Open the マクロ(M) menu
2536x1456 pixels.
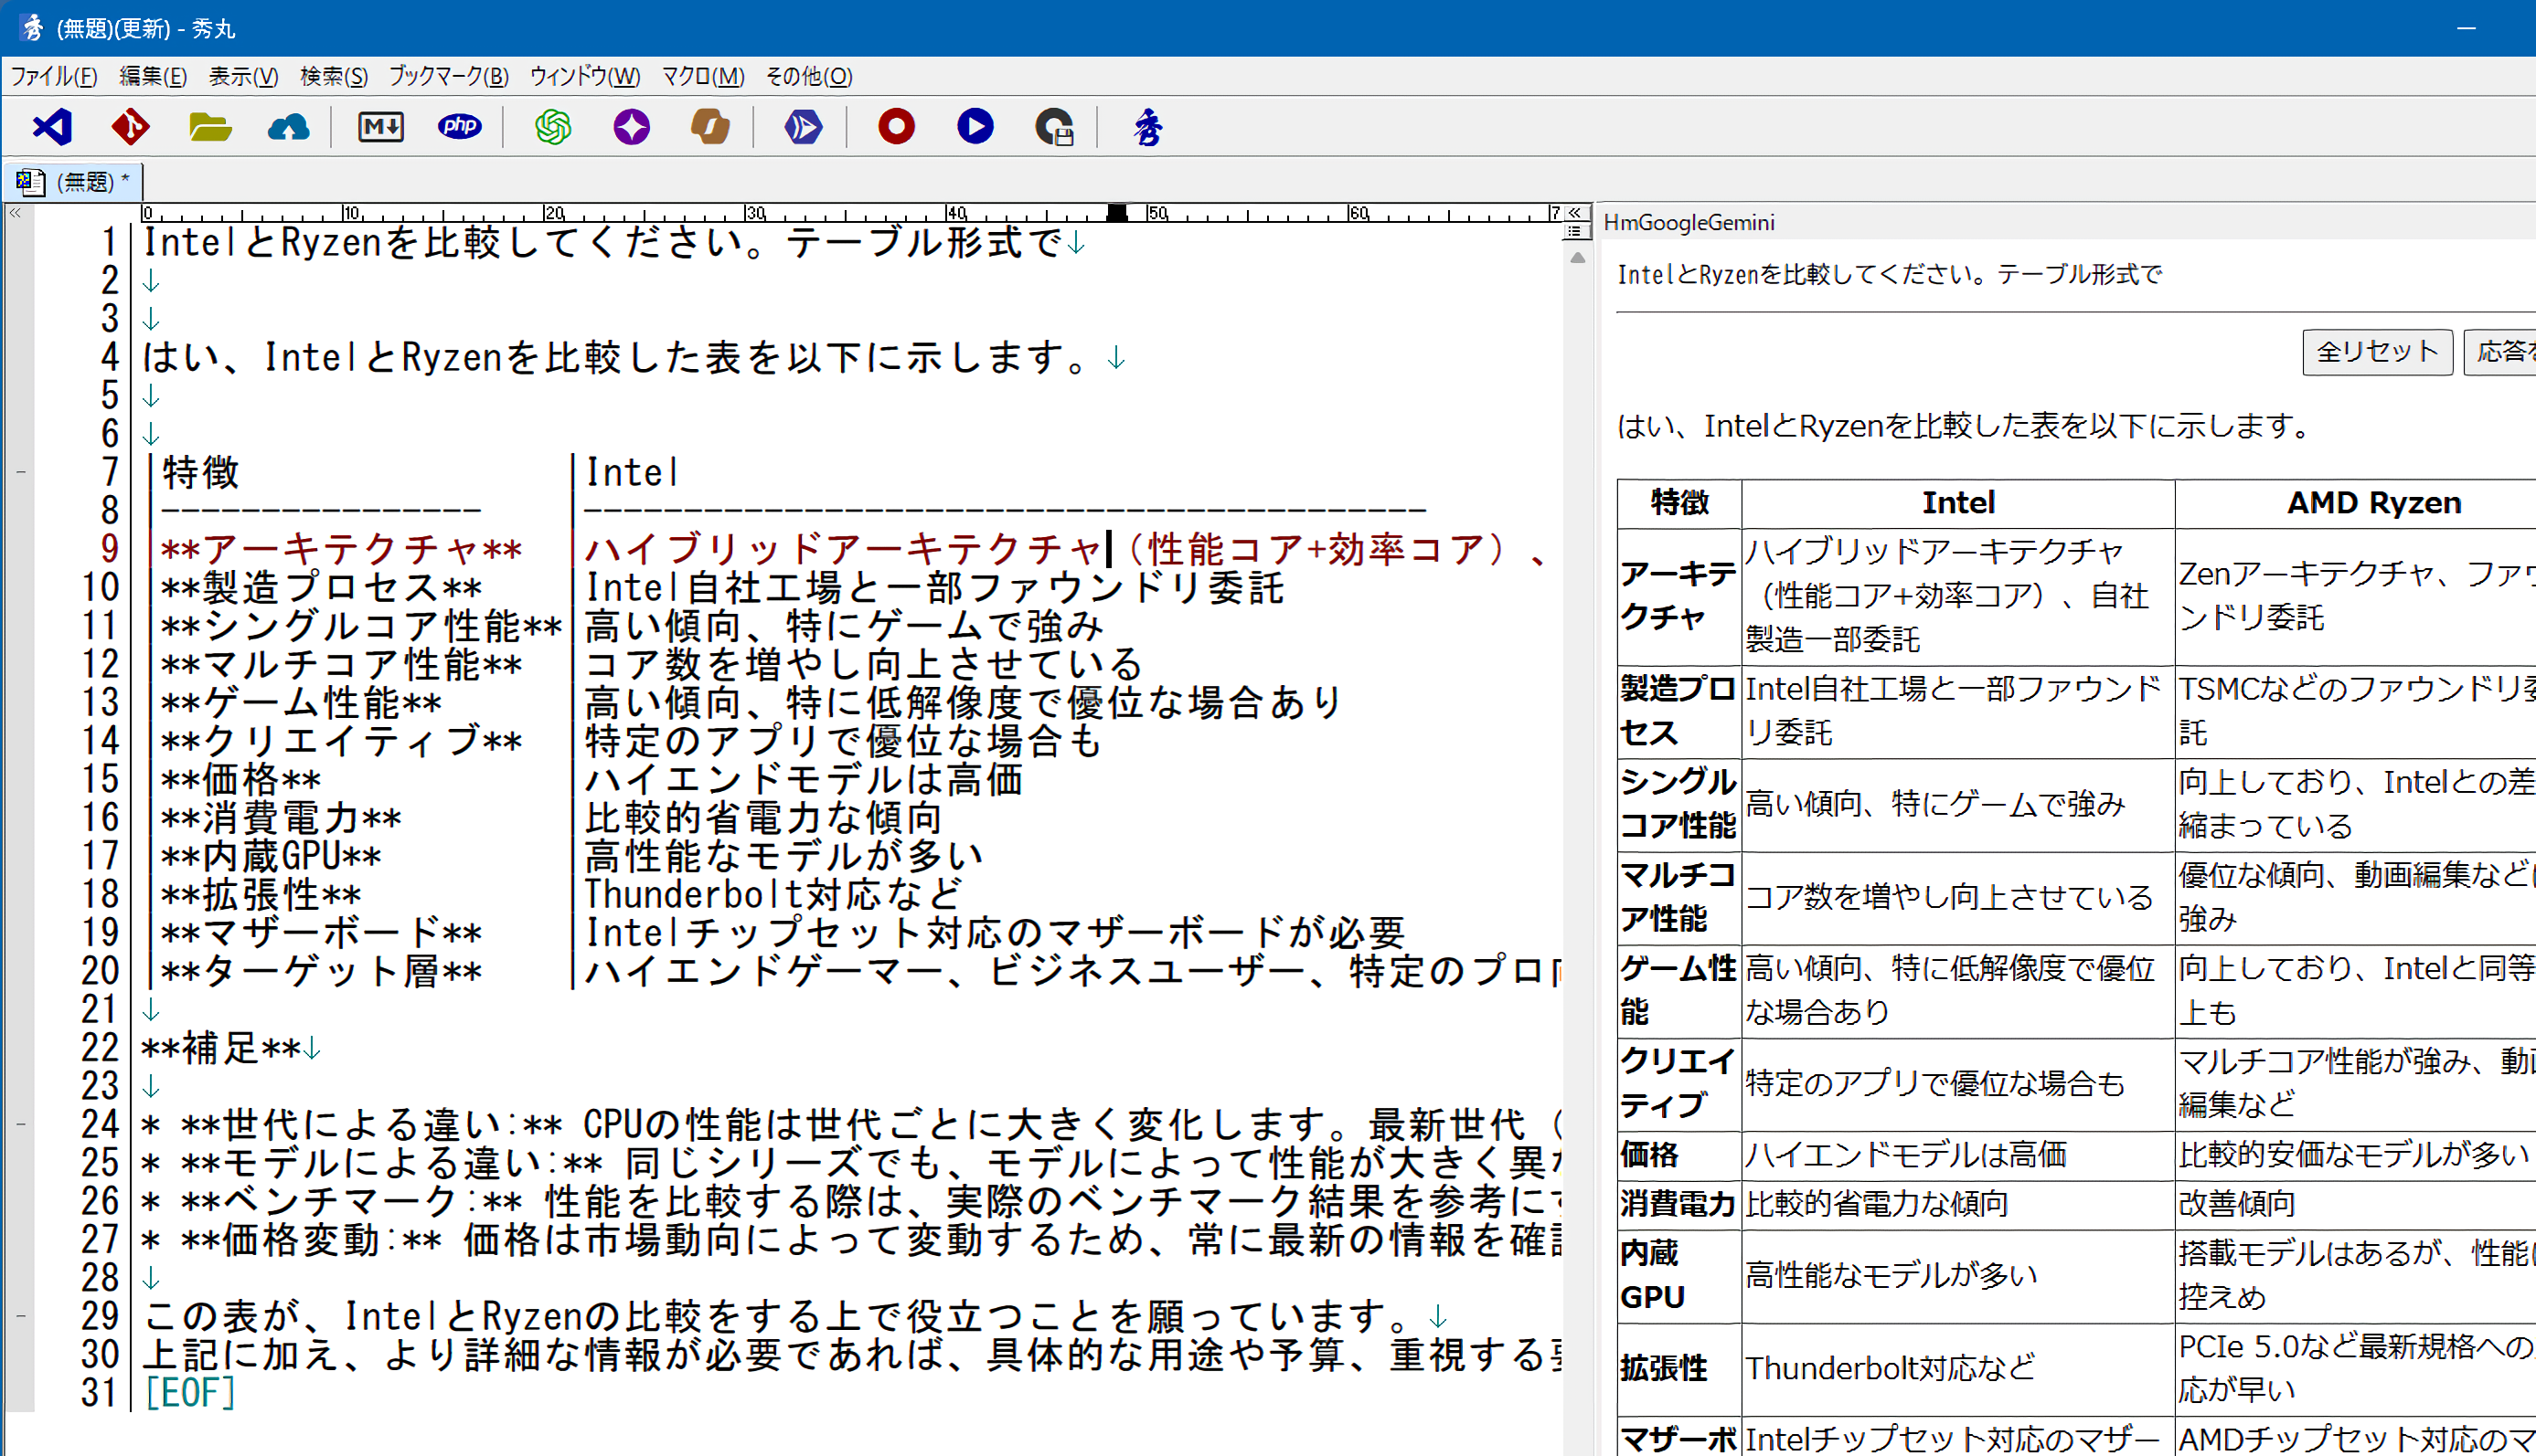[702, 76]
